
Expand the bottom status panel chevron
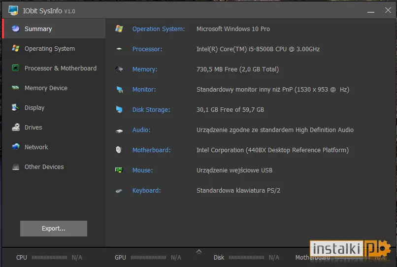click(x=199, y=252)
